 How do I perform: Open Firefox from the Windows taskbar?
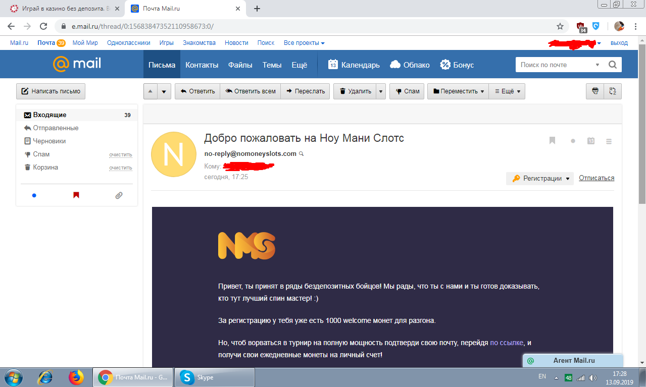76,377
